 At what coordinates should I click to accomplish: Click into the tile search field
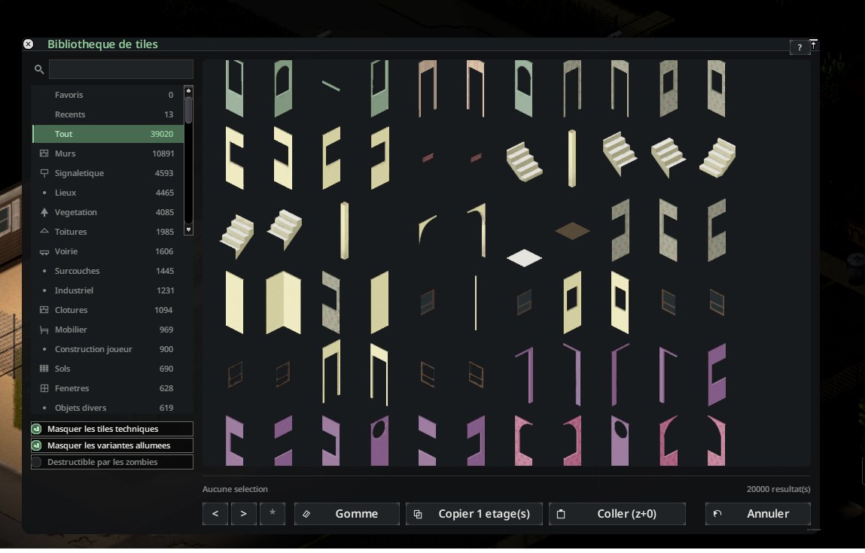click(x=120, y=69)
